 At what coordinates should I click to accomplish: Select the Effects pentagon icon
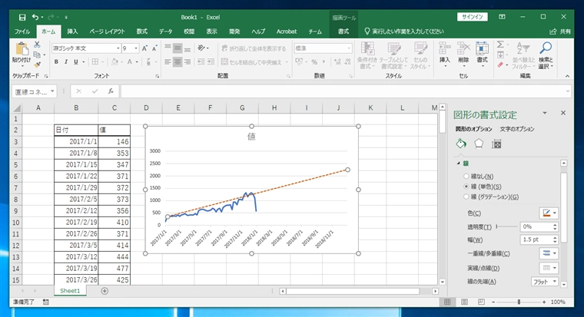tap(478, 144)
